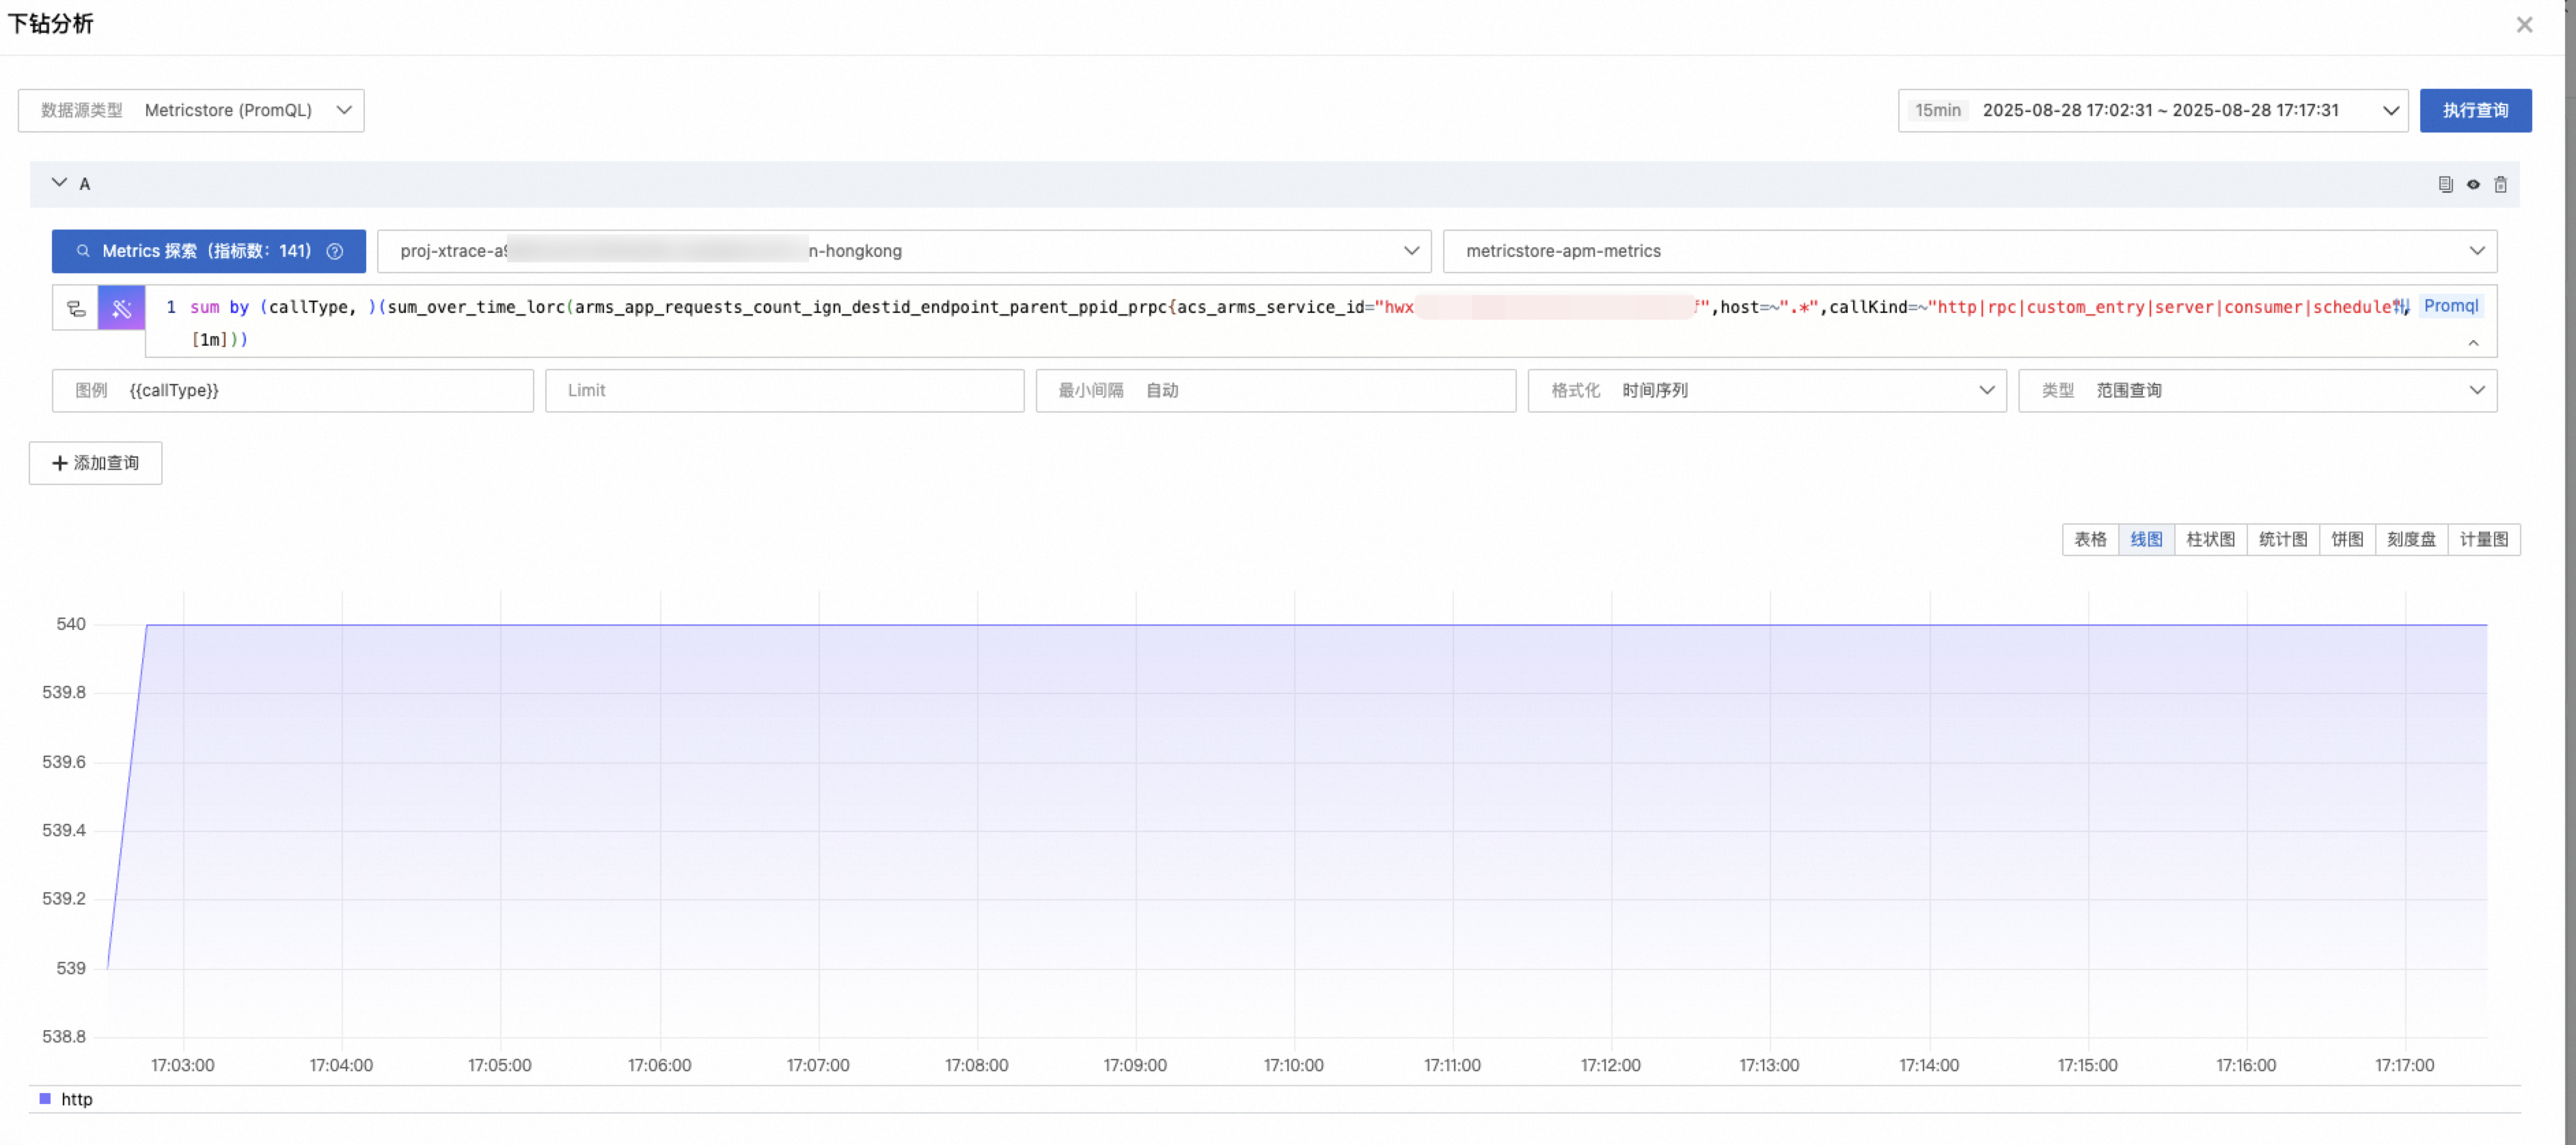Click the 添加查询 button
The width and height of the screenshot is (2576, 1145).
[96, 463]
